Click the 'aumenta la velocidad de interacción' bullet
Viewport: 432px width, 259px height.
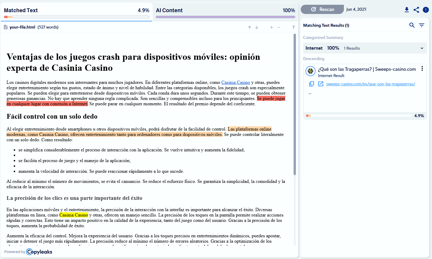101,171
